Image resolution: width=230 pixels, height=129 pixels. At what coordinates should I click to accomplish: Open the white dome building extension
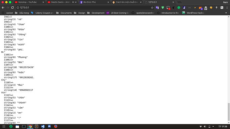tap(206, 8)
